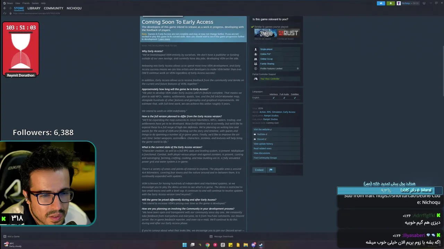Click the Manage Downloads icon
The height and width of the screenshot is (249, 444).
[x=211, y=237]
